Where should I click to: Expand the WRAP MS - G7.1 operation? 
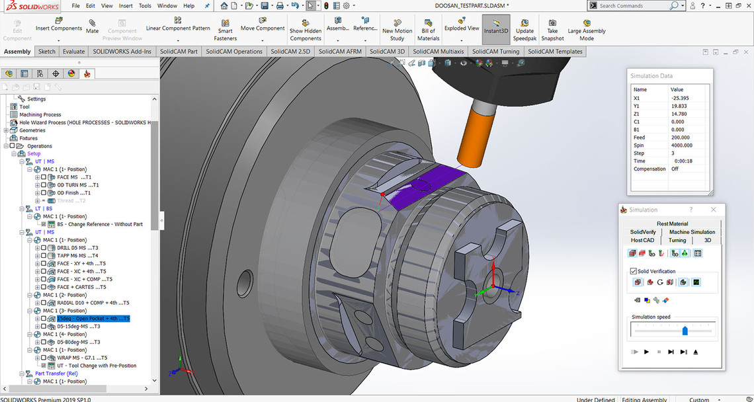[x=38, y=358]
